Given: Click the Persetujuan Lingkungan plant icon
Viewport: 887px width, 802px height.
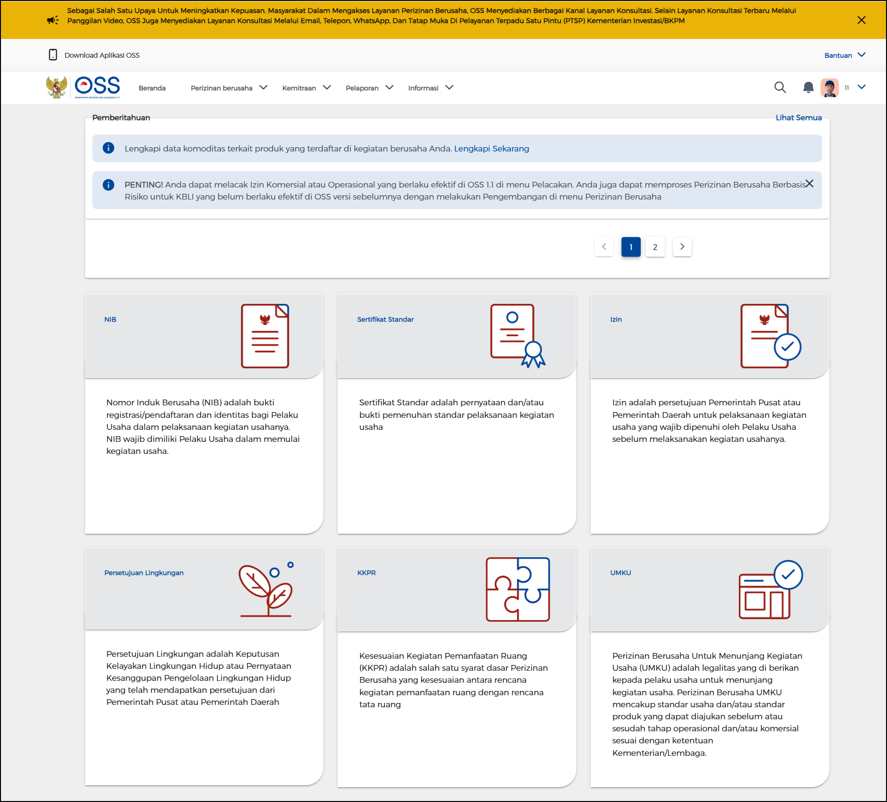Looking at the screenshot, I should tap(266, 589).
